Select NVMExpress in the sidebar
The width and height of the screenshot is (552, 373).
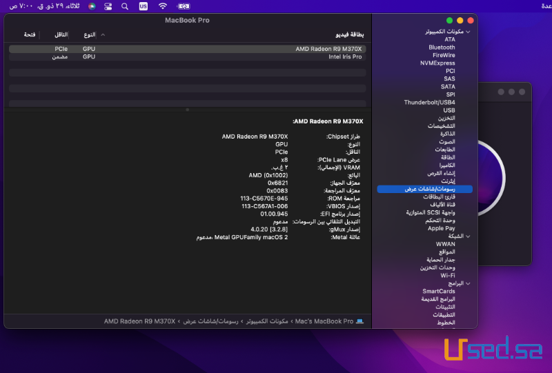(437, 63)
